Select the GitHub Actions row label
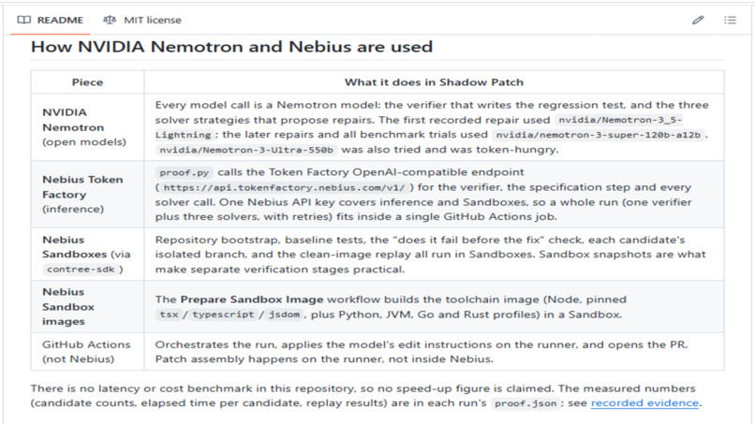Screen dimensions: 755x424 pos(86,352)
